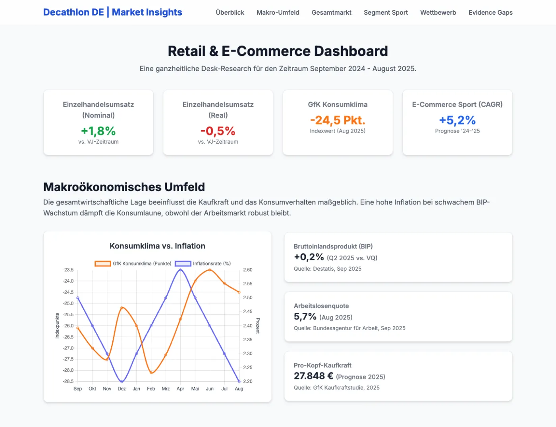Click the Einzelhandelsumsatz (Nominal) card
This screenshot has height=427, width=556.
pos(98,123)
